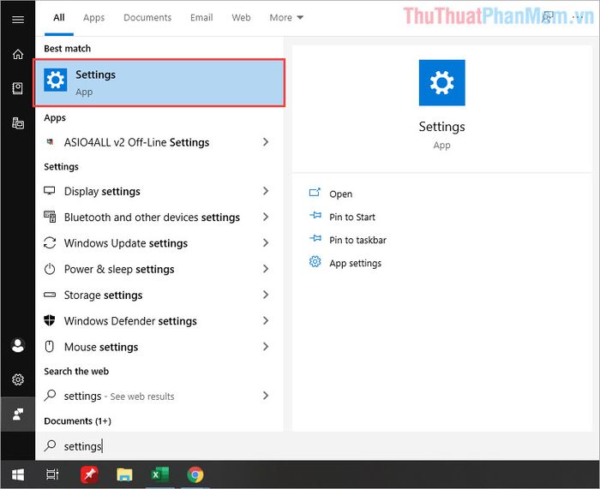Click the Pin to Start pin icon
Screen dimensions: 600x489
315,215
